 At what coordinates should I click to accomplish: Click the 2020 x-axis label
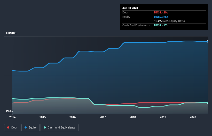click(x=193, y=117)
